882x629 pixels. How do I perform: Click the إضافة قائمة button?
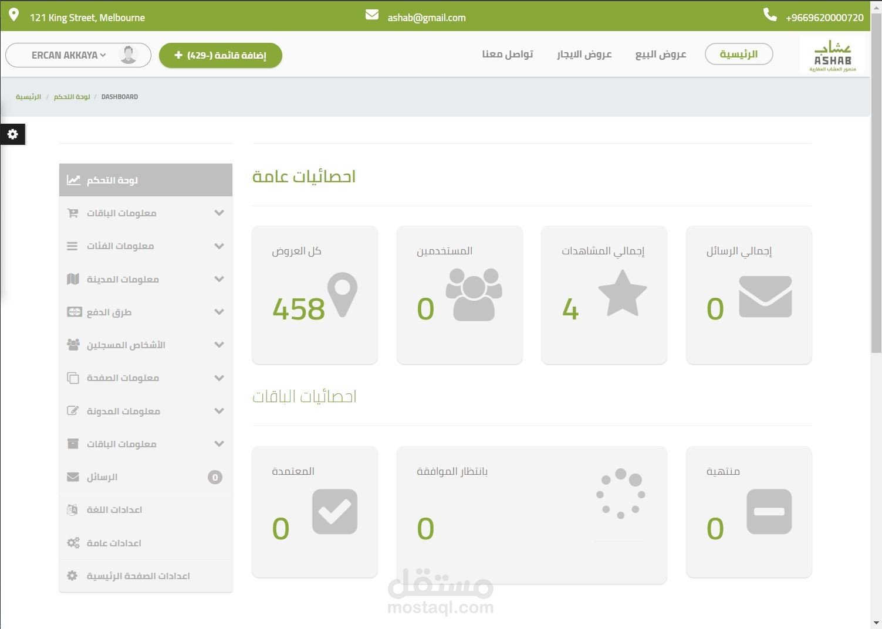coord(221,55)
